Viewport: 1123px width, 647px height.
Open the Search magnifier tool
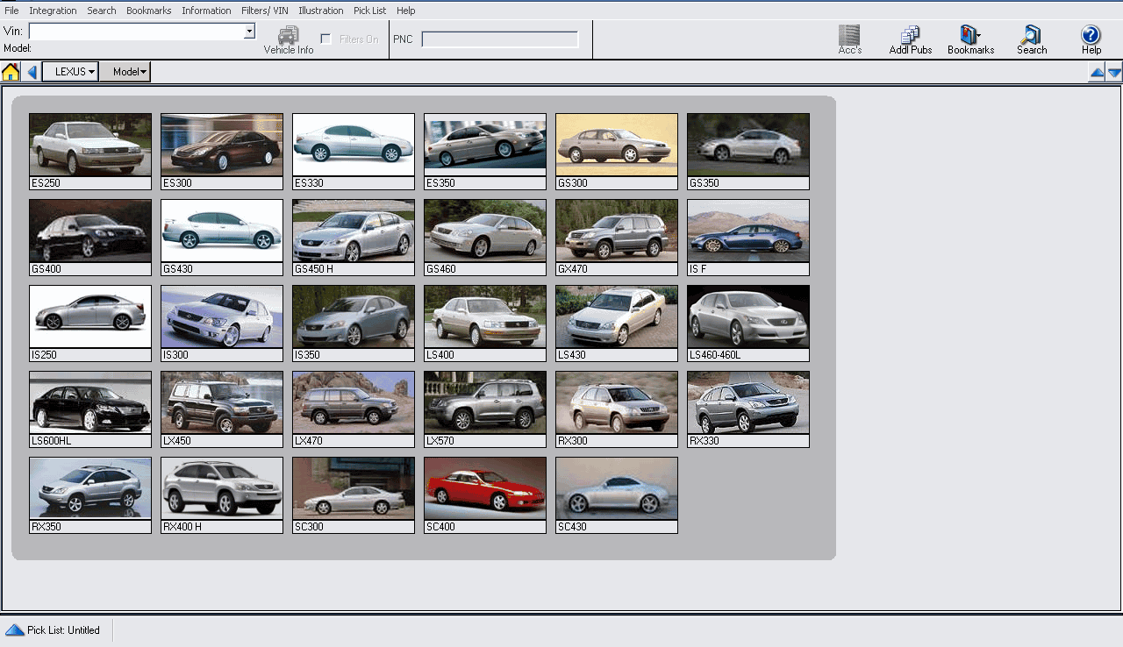[x=1032, y=40]
